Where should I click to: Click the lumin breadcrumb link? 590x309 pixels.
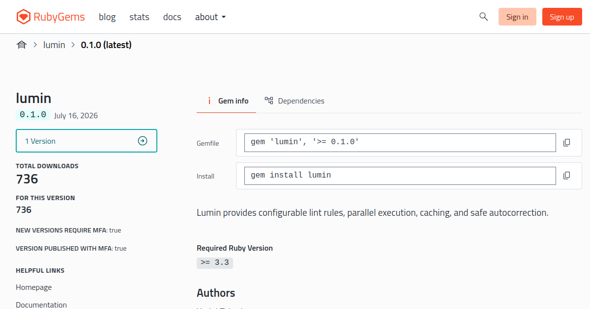point(54,45)
